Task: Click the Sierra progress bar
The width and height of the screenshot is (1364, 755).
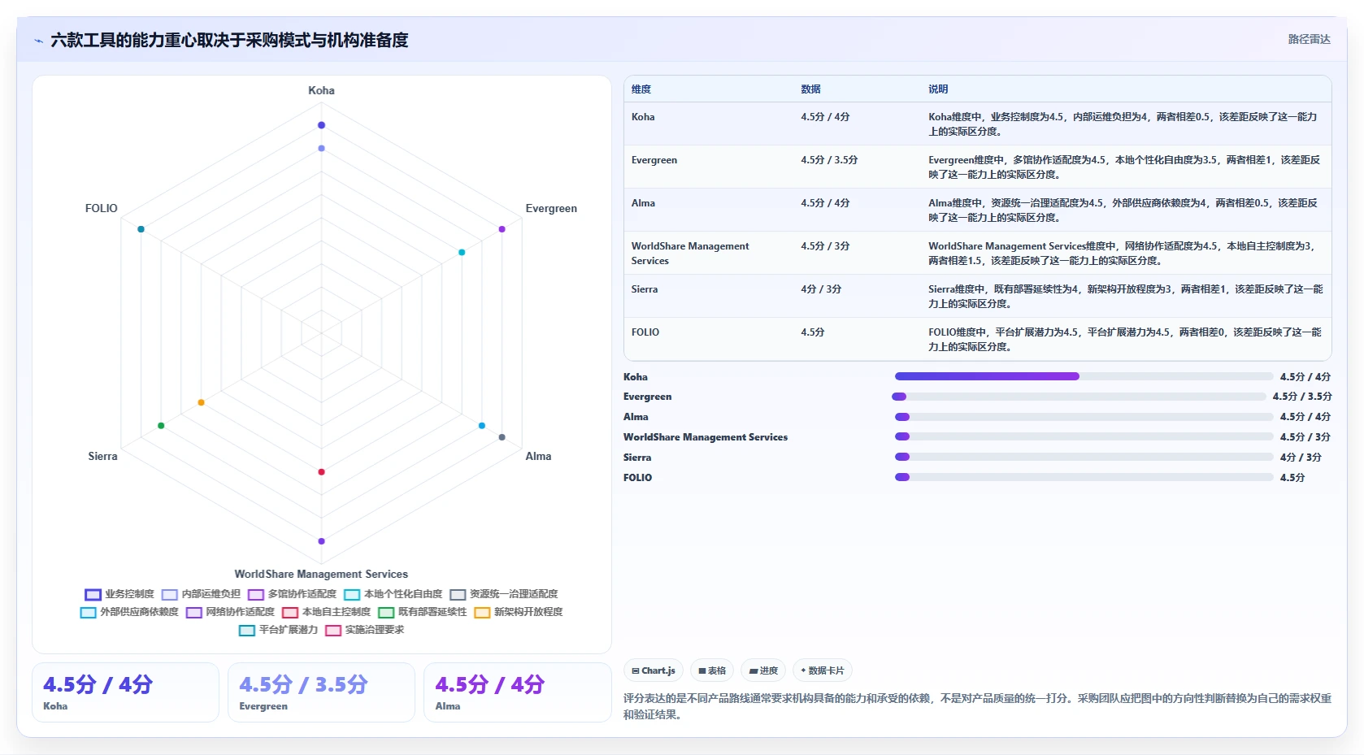Action: (x=1084, y=457)
